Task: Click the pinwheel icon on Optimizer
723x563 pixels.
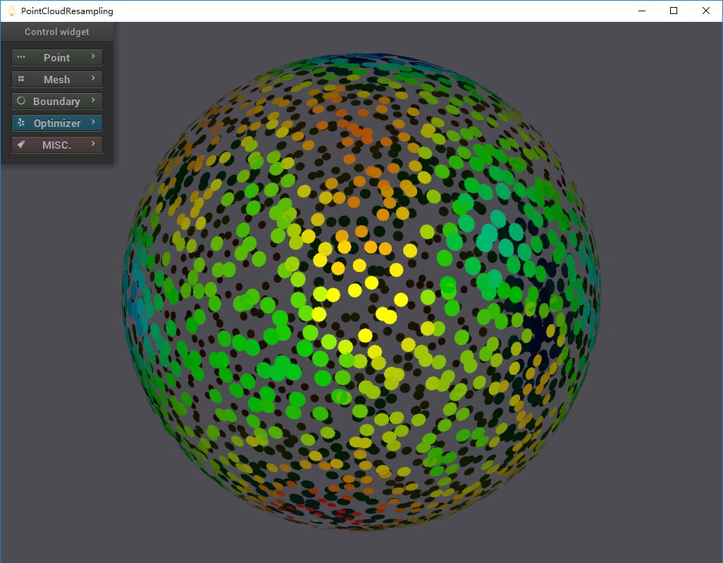Action: point(21,123)
